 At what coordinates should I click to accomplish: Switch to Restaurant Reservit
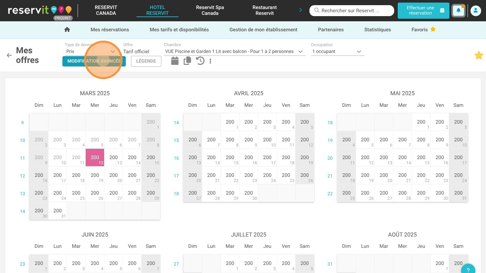[265, 10]
